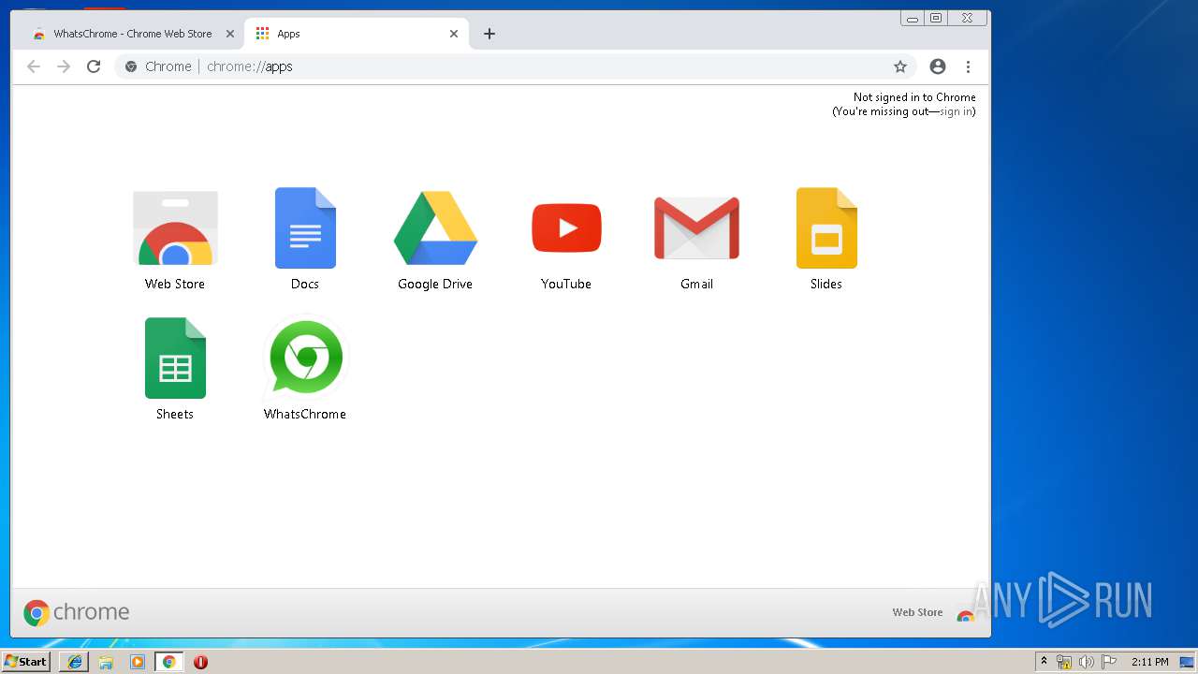1198x674 pixels.
Task: Click the Show Desktop button
Action: point(1188,662)
